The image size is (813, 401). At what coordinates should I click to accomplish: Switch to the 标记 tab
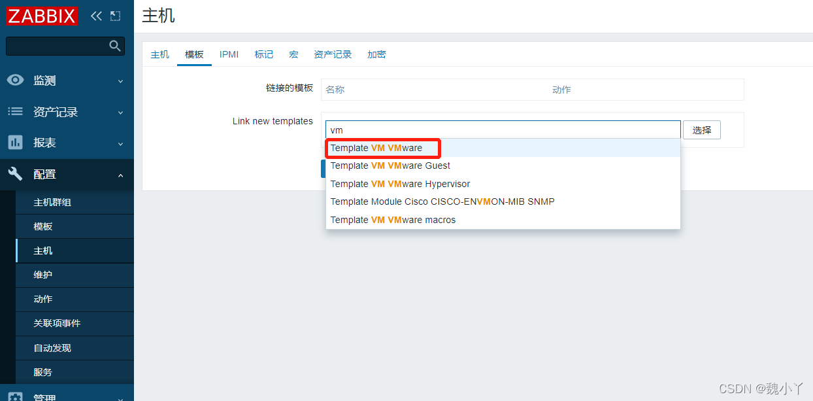click(264, 54)
